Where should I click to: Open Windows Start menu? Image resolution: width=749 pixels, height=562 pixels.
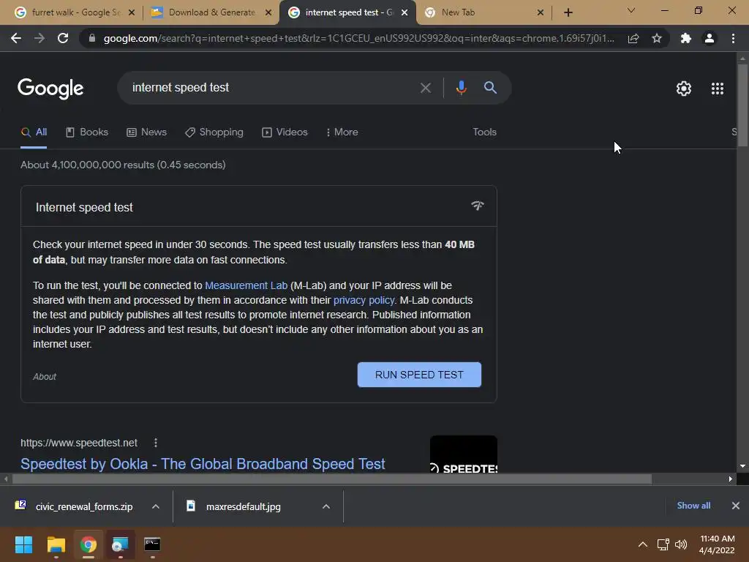click(x=23, y=544)
